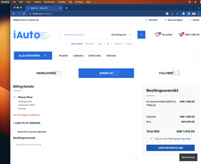201x164 pixels.
Task: Select the SJEKK UT step
Action: [106, 73]
